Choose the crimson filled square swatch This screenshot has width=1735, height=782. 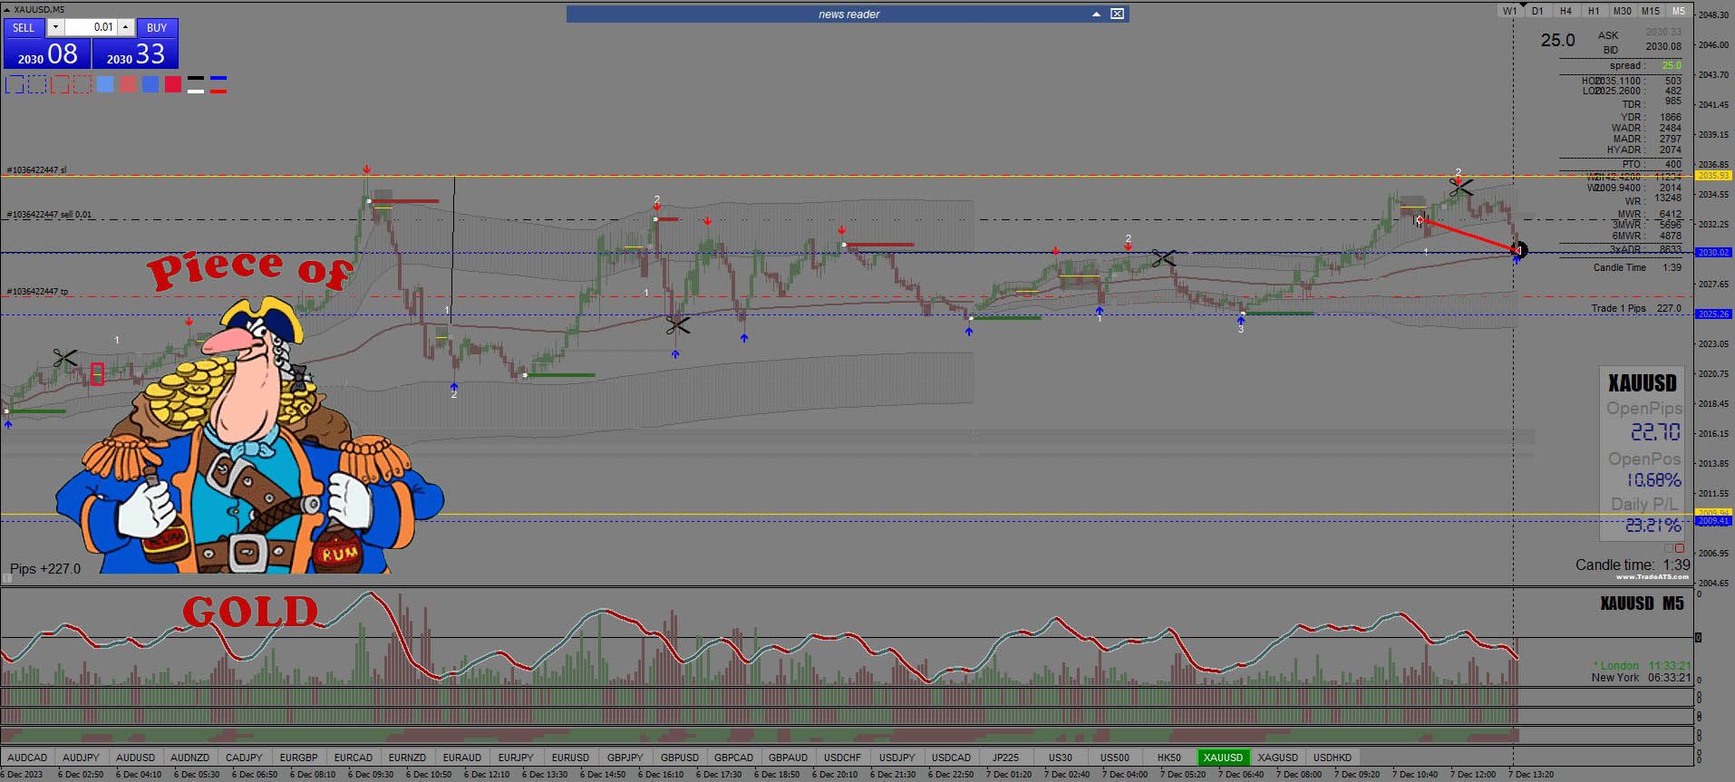click(173, 85)
